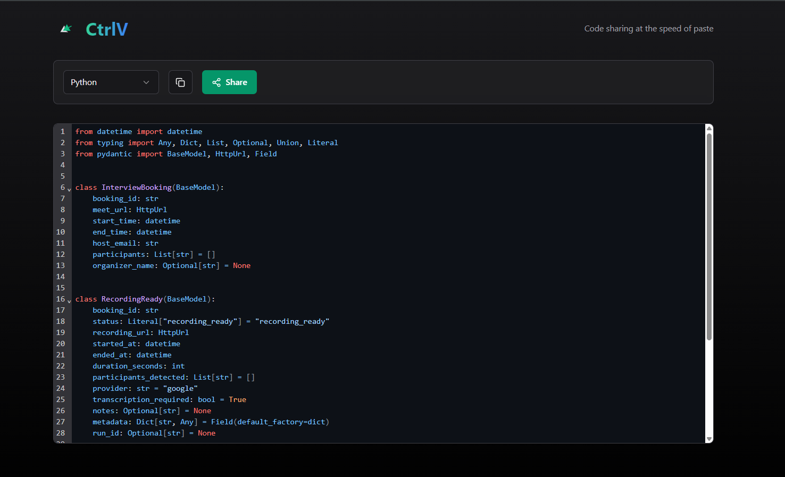Click the 'duration_seconds: int' line
Viewport: 785px width, 477px height.
tap(138, 366)
